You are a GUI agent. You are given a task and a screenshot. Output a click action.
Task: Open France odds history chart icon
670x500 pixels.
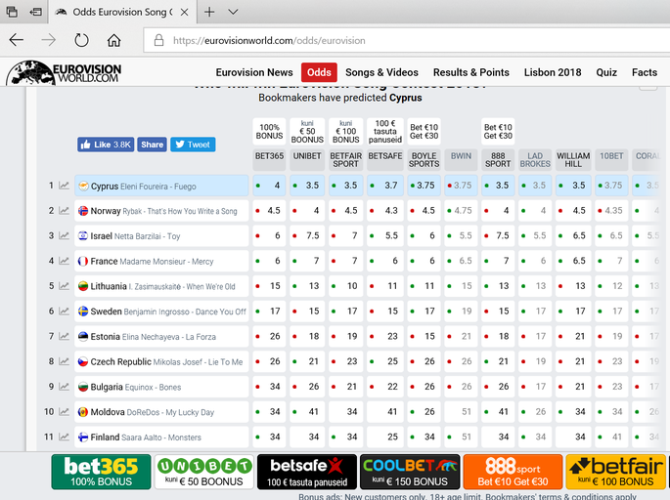pyautogui.click(x=64, y=261)
